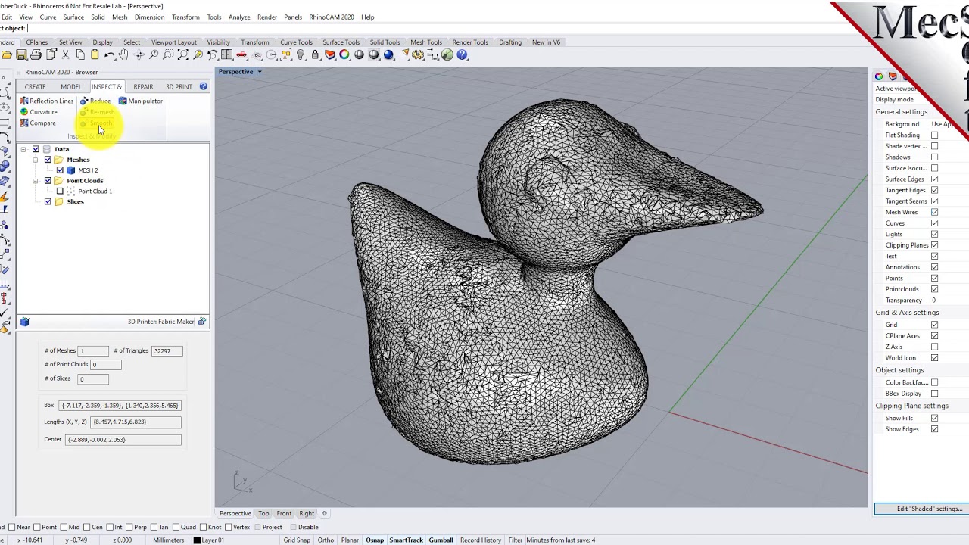Click the Undo arrow icon
969x545 pixels.
click(x=110, y=54)
